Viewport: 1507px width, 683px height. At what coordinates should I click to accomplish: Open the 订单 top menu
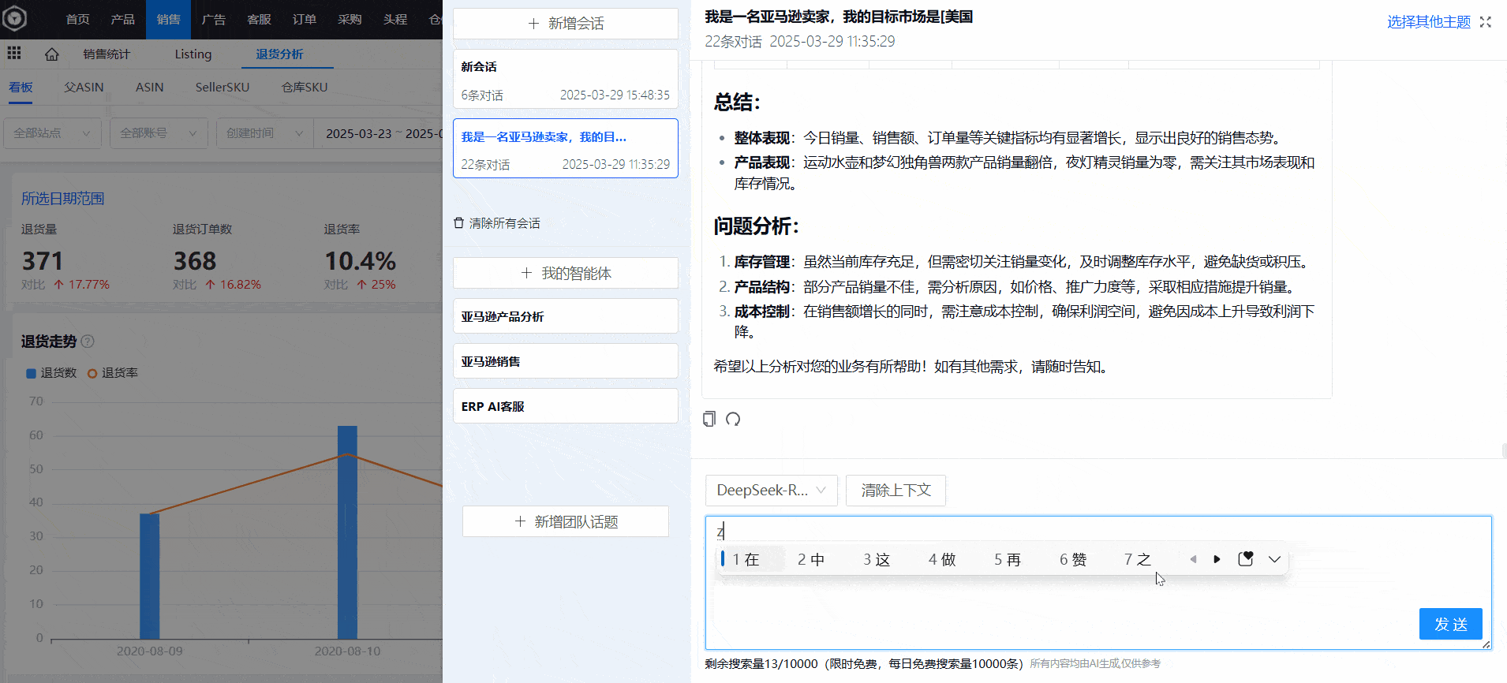[304, 20]
